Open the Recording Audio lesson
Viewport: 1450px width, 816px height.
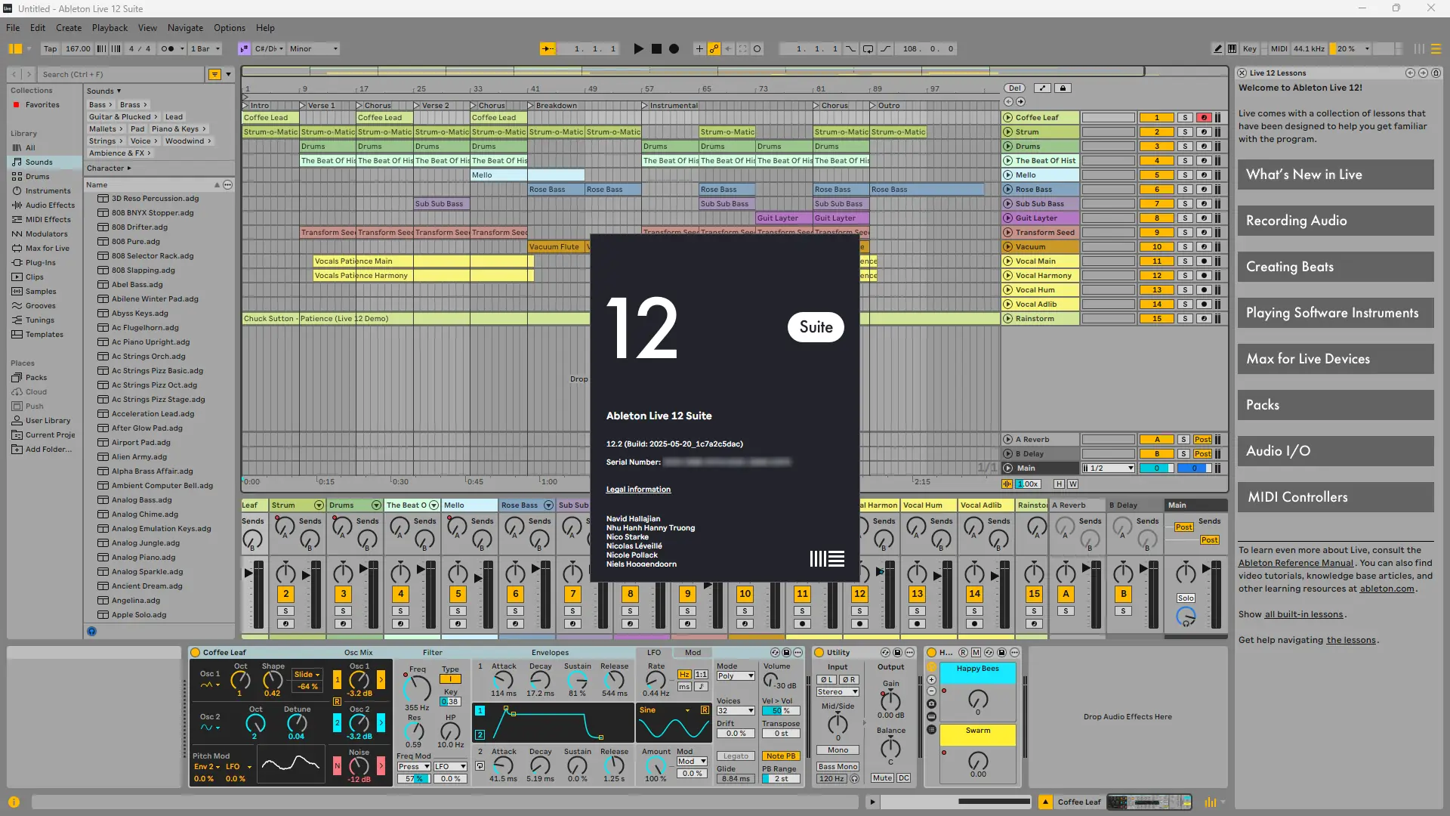1335,221
